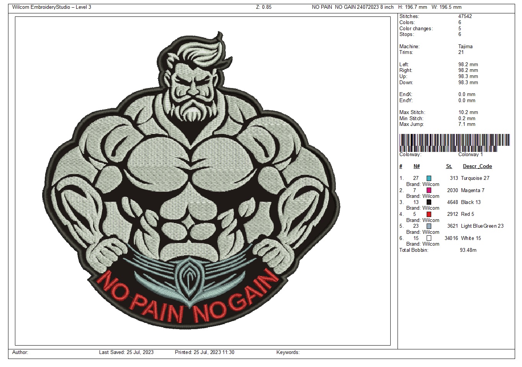Click the Wilcom EmbroideryStudio title text
The image size is (522, 367).
coord(52,7)
